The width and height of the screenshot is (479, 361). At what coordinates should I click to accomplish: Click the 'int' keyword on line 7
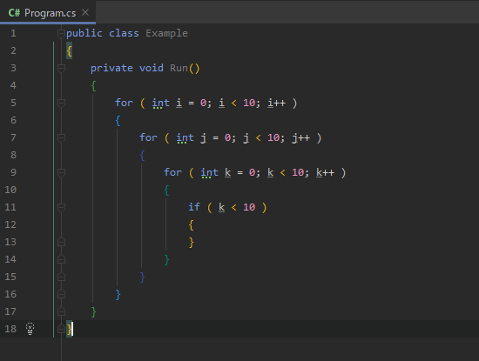click(x=186, y=138)
